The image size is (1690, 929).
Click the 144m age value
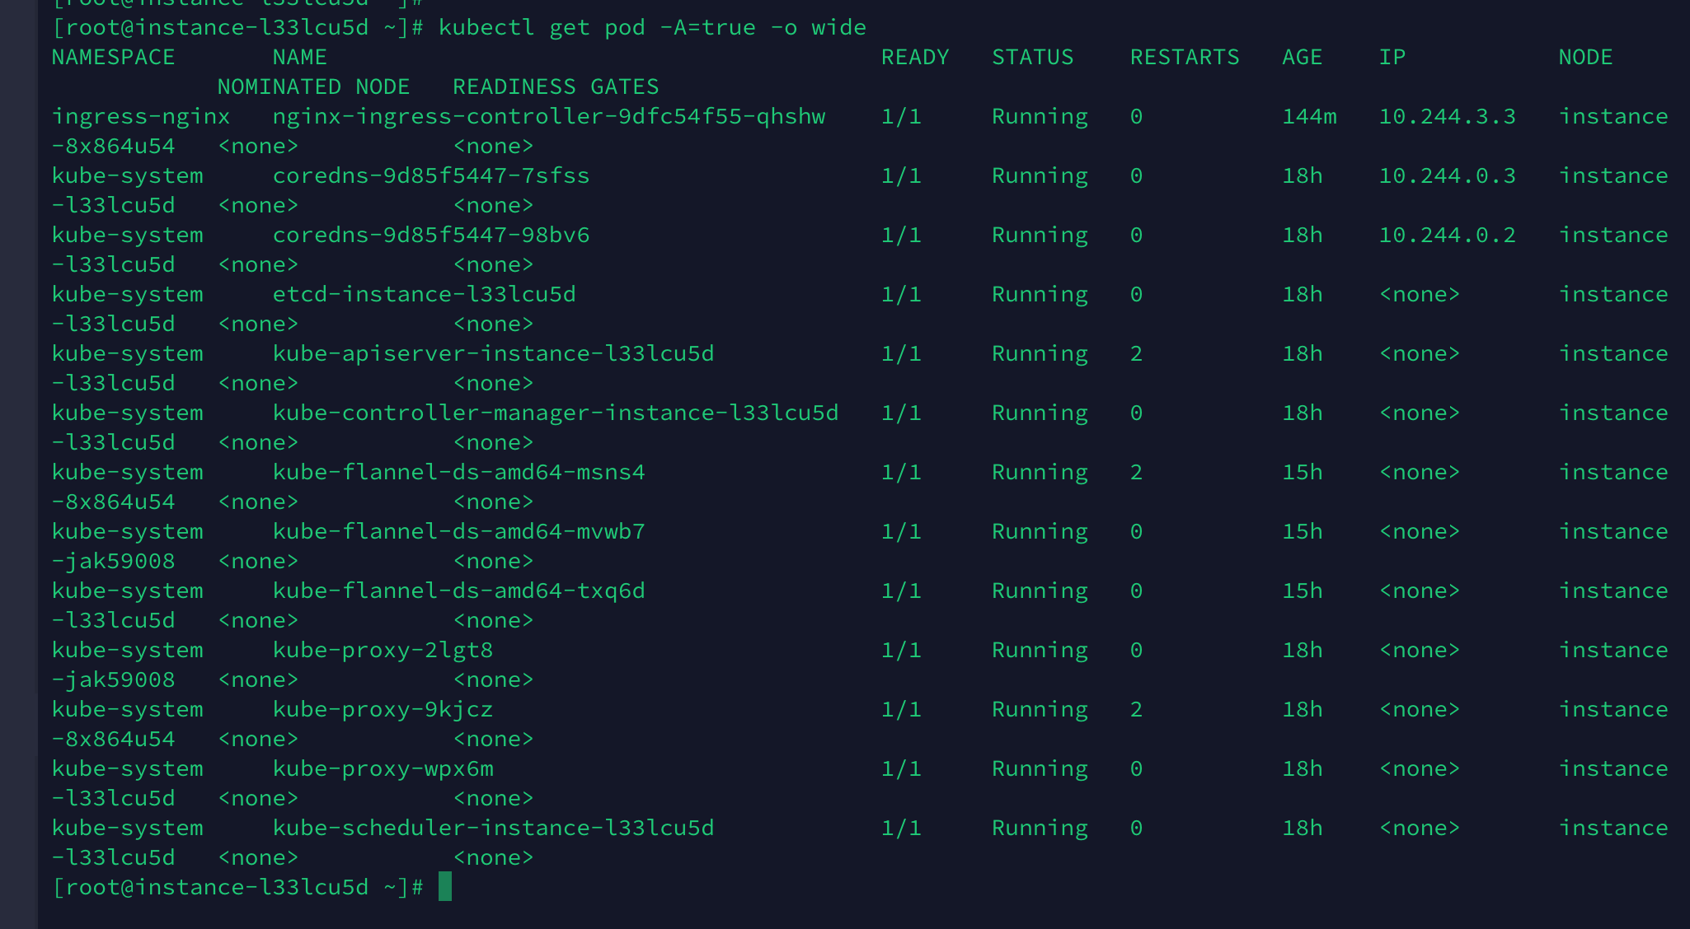(1309, 116)
